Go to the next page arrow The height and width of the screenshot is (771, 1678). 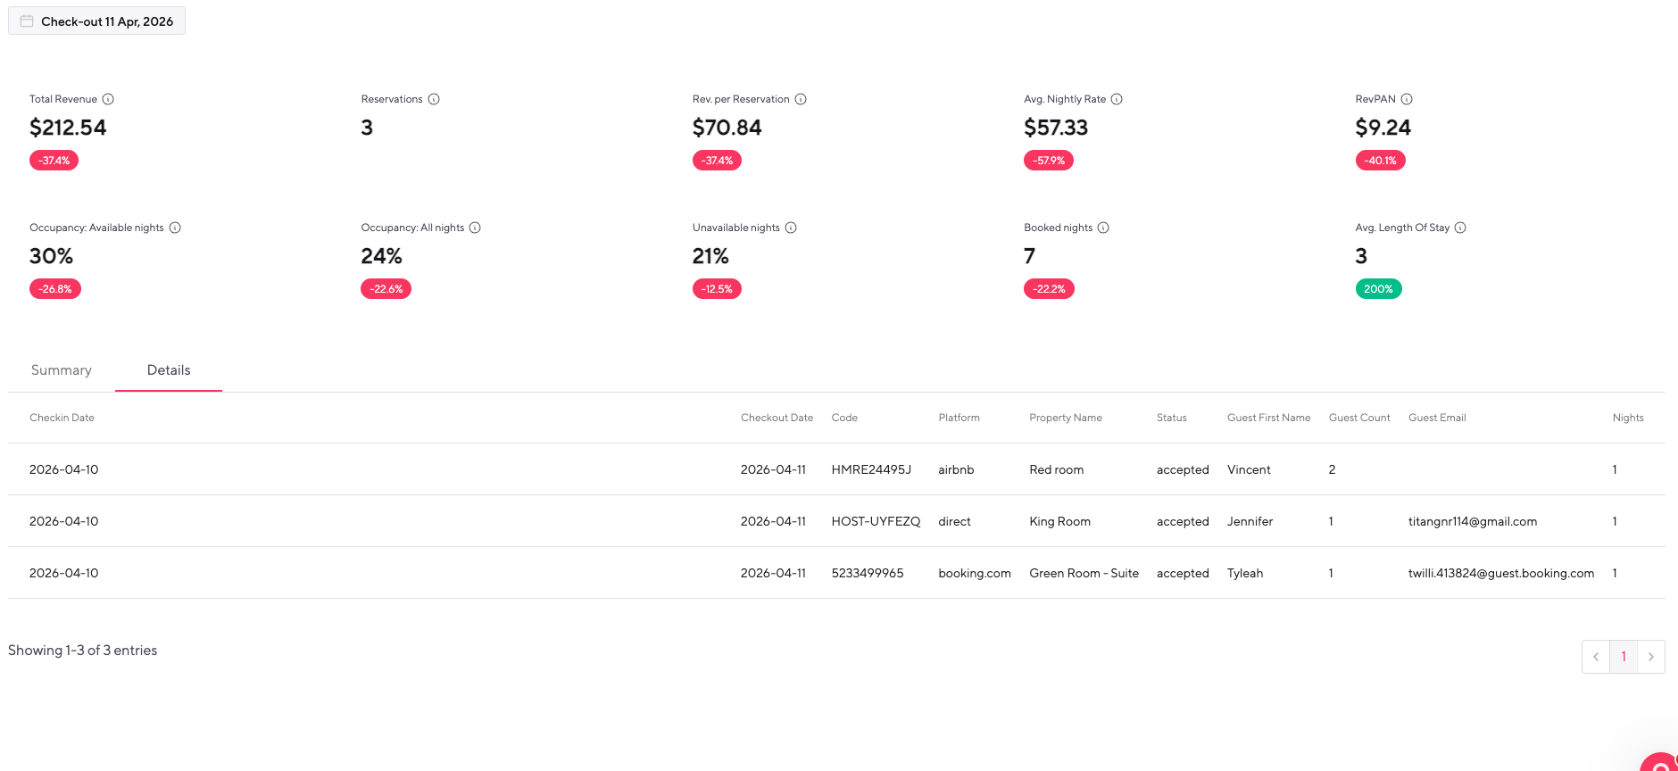(1650, 657)
